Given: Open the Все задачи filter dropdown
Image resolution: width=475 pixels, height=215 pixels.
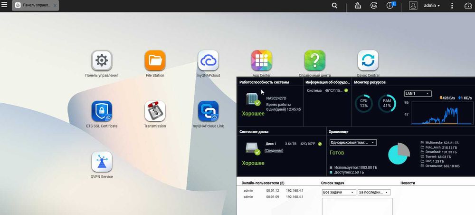Looking at the screenshot, I should point(339,192).
